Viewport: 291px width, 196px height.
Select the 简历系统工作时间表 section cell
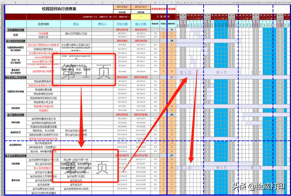(16, 77)
